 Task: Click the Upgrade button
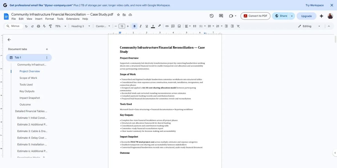[306, 16]
